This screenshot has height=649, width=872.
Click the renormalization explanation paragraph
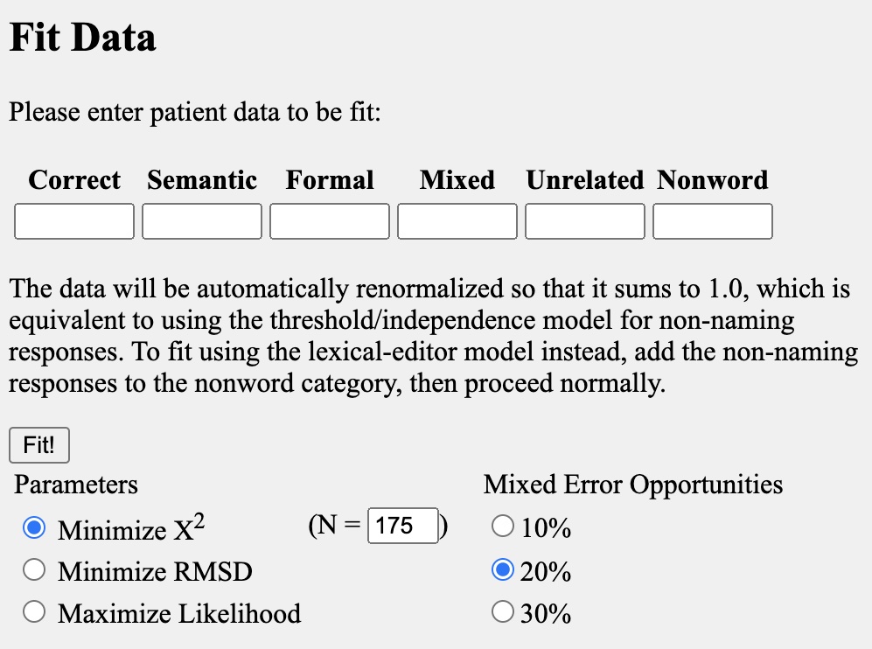[x=434, y=336]
